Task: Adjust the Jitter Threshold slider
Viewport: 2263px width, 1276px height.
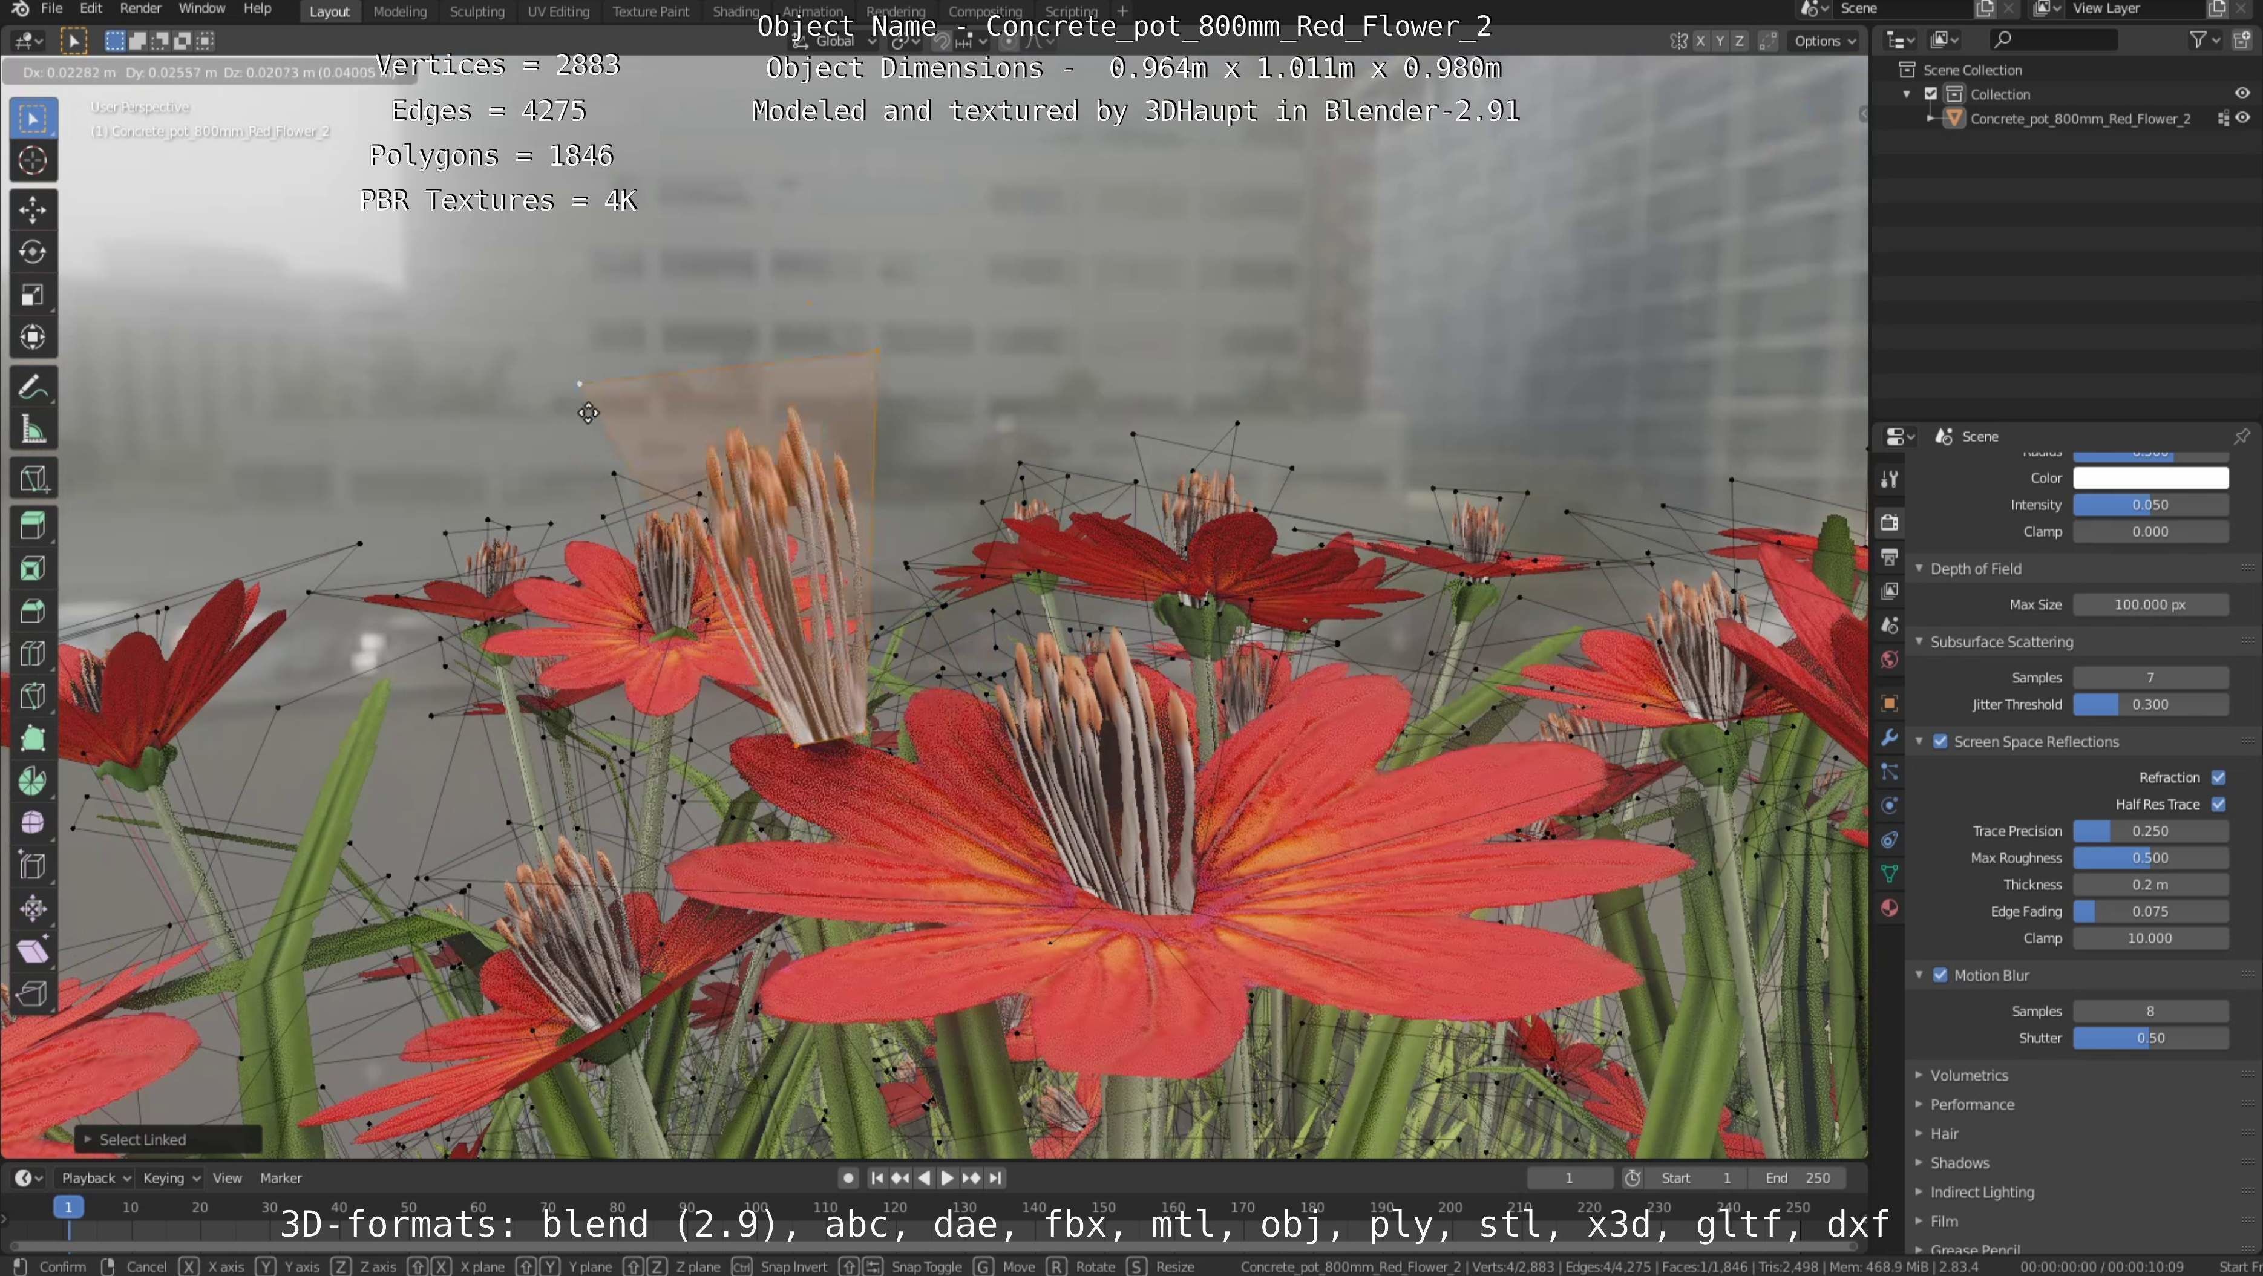Action: pos(2150,704)
